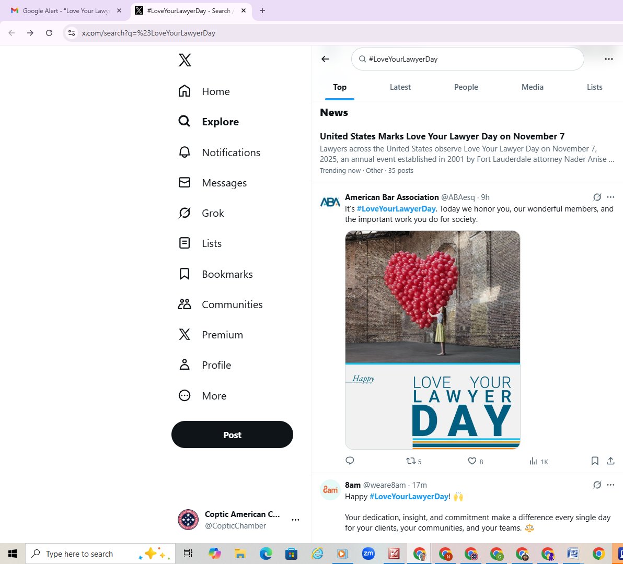Click Grok icon on ABA post

[597, 197]
